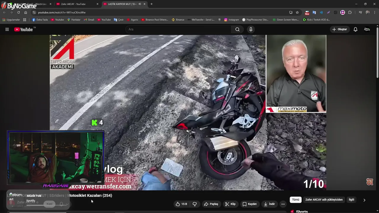
Task: Reload the page in Chrome
Action: click(18, 12)
